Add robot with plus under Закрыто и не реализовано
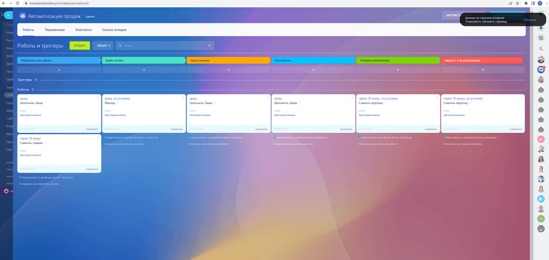This screenshot has width=549, height=260. pyautogui.click(x=483, y=70)
